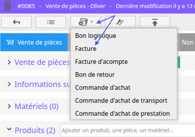Collapse the Produits (2) section
This screenshot has width=195, height=137.
tap(9, 129)
